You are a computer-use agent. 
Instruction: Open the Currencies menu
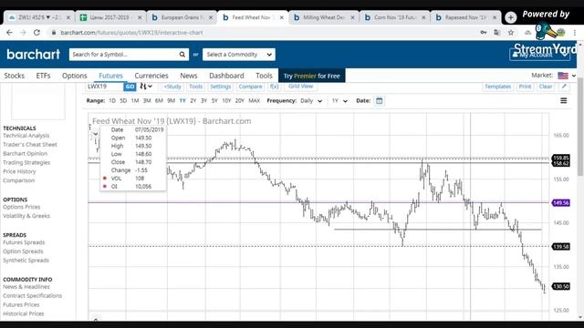(x=151, y=76)
